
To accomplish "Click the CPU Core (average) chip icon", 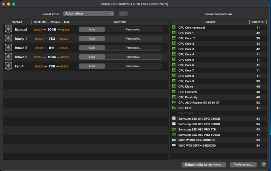I will [x=174, y=27].
